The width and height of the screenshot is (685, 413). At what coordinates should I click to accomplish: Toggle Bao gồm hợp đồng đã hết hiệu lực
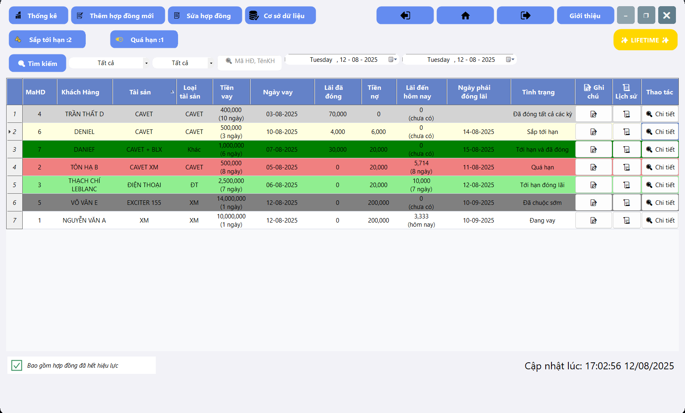tap(17, 365)
